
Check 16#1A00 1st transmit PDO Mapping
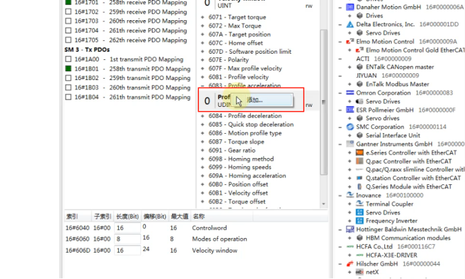(69, 59)
